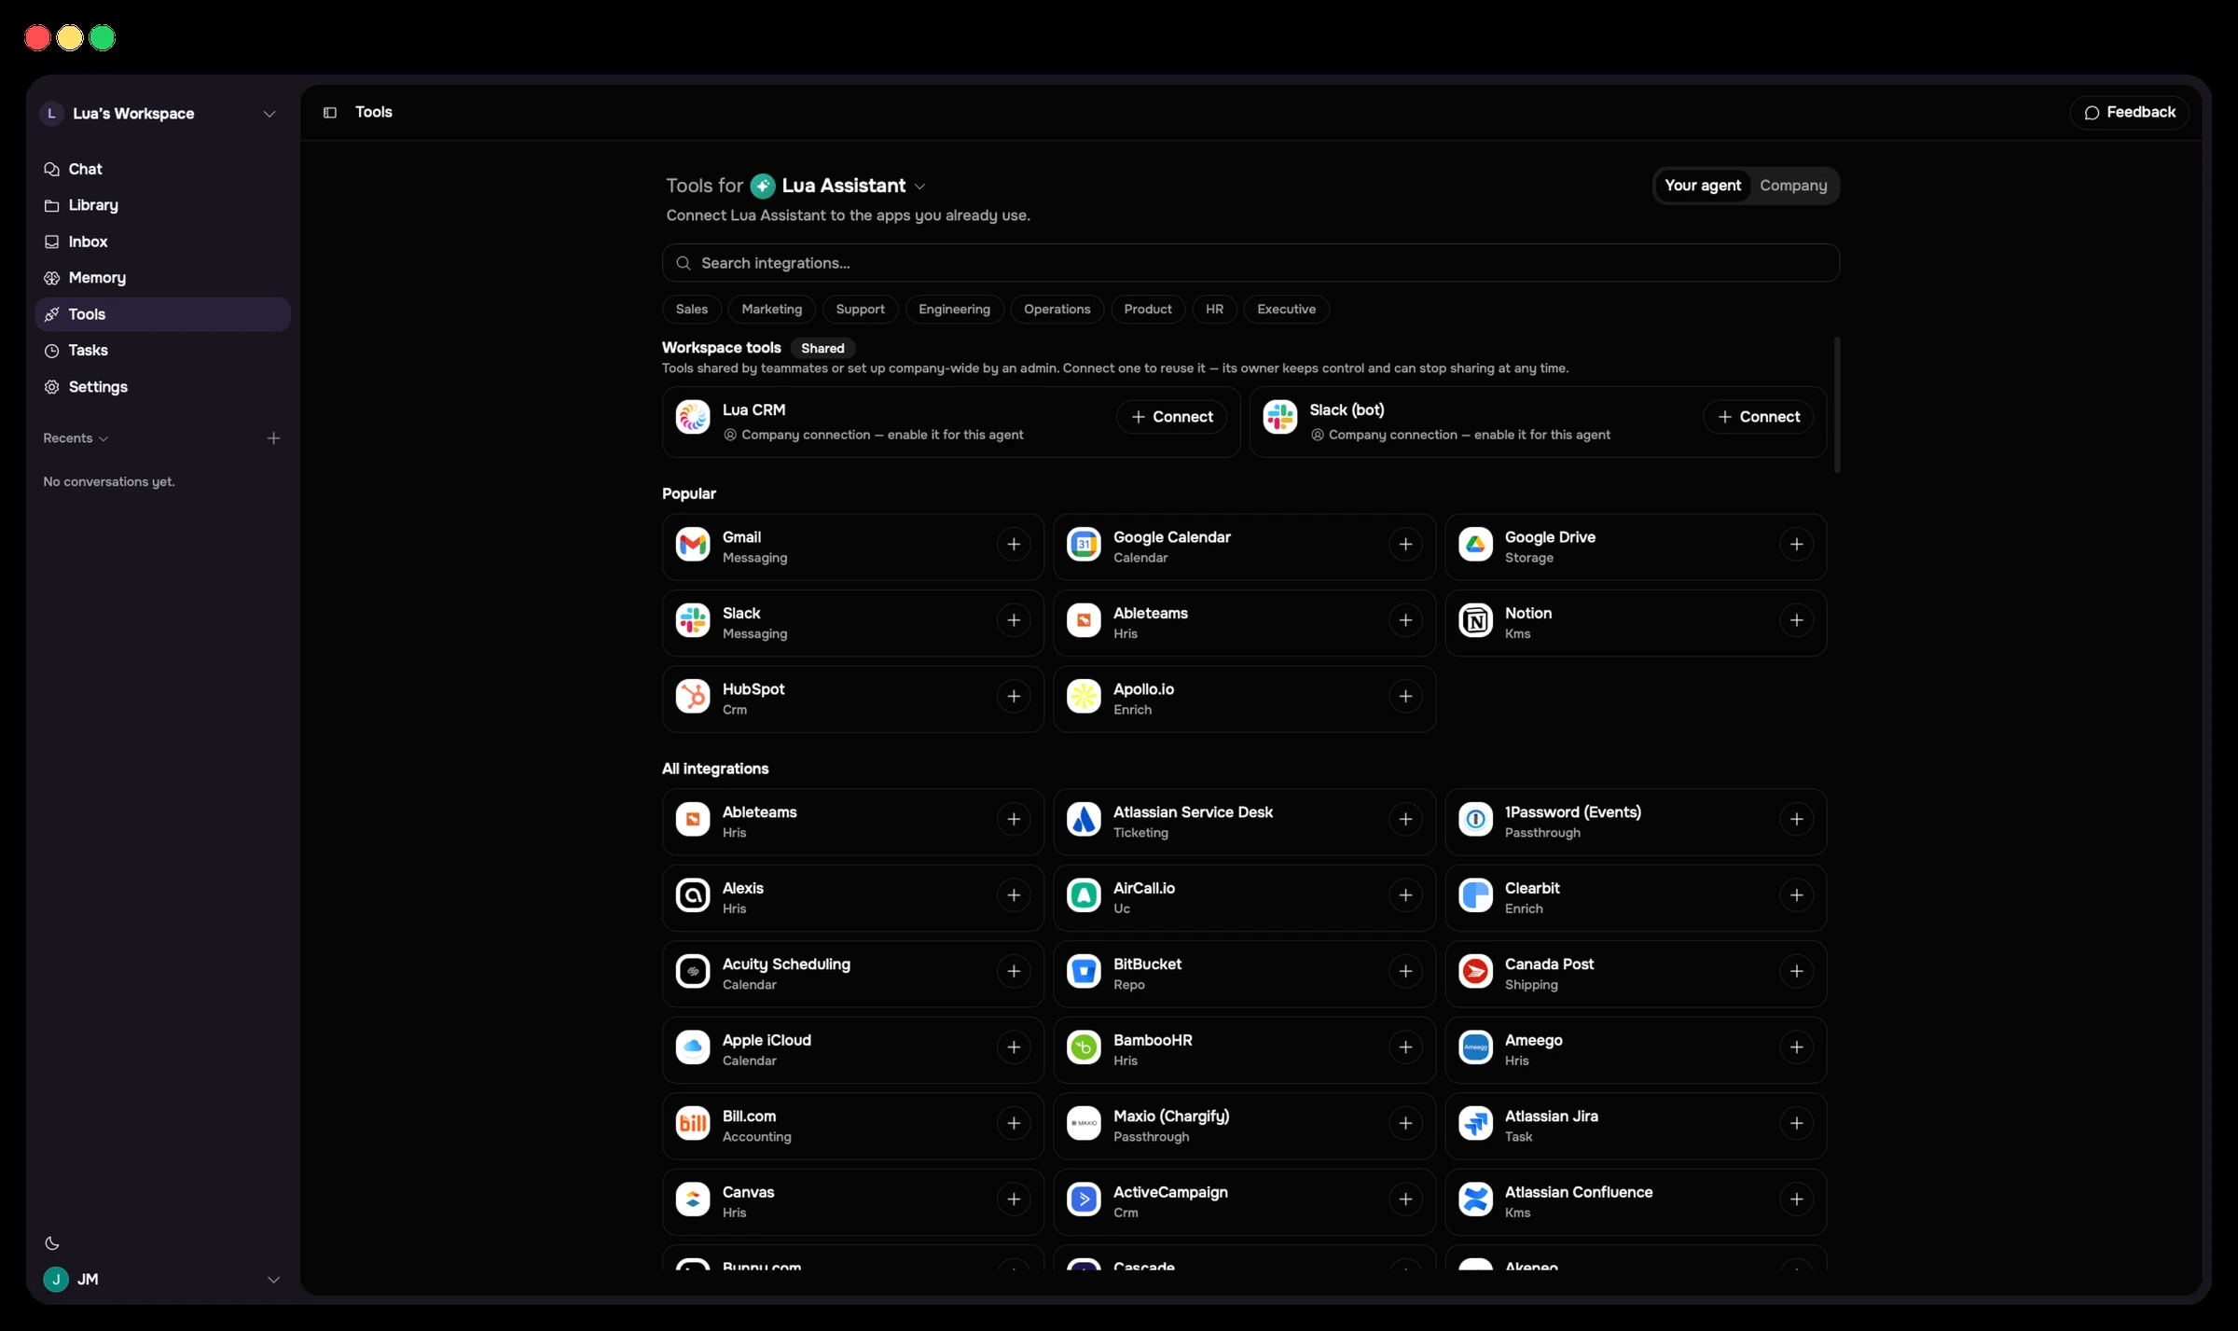Click the Notion logo icon

click(1475, 620)
